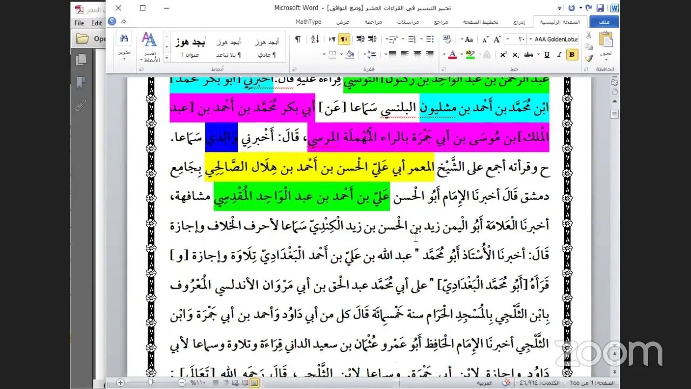691x389 pixels.
Task: Open the الصفحة الرئيسية Home tab
Action: pos(560,22)
